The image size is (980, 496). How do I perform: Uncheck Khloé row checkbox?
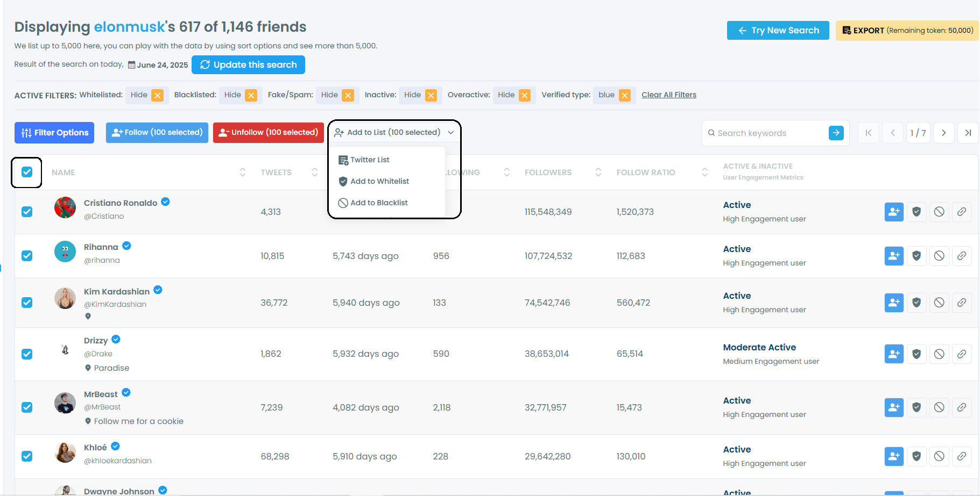pyautogui.click(x=27, y=456)
